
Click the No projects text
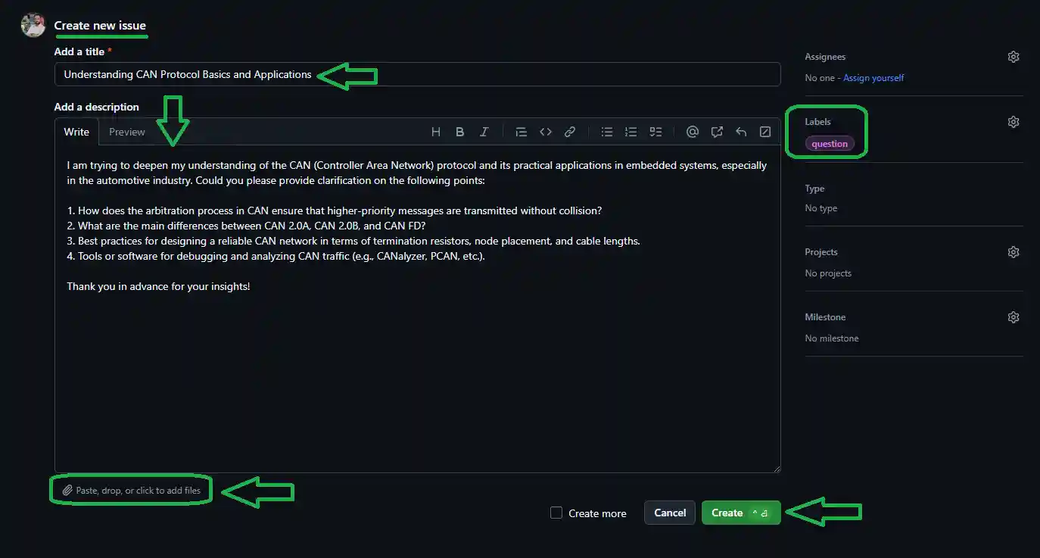828,273
